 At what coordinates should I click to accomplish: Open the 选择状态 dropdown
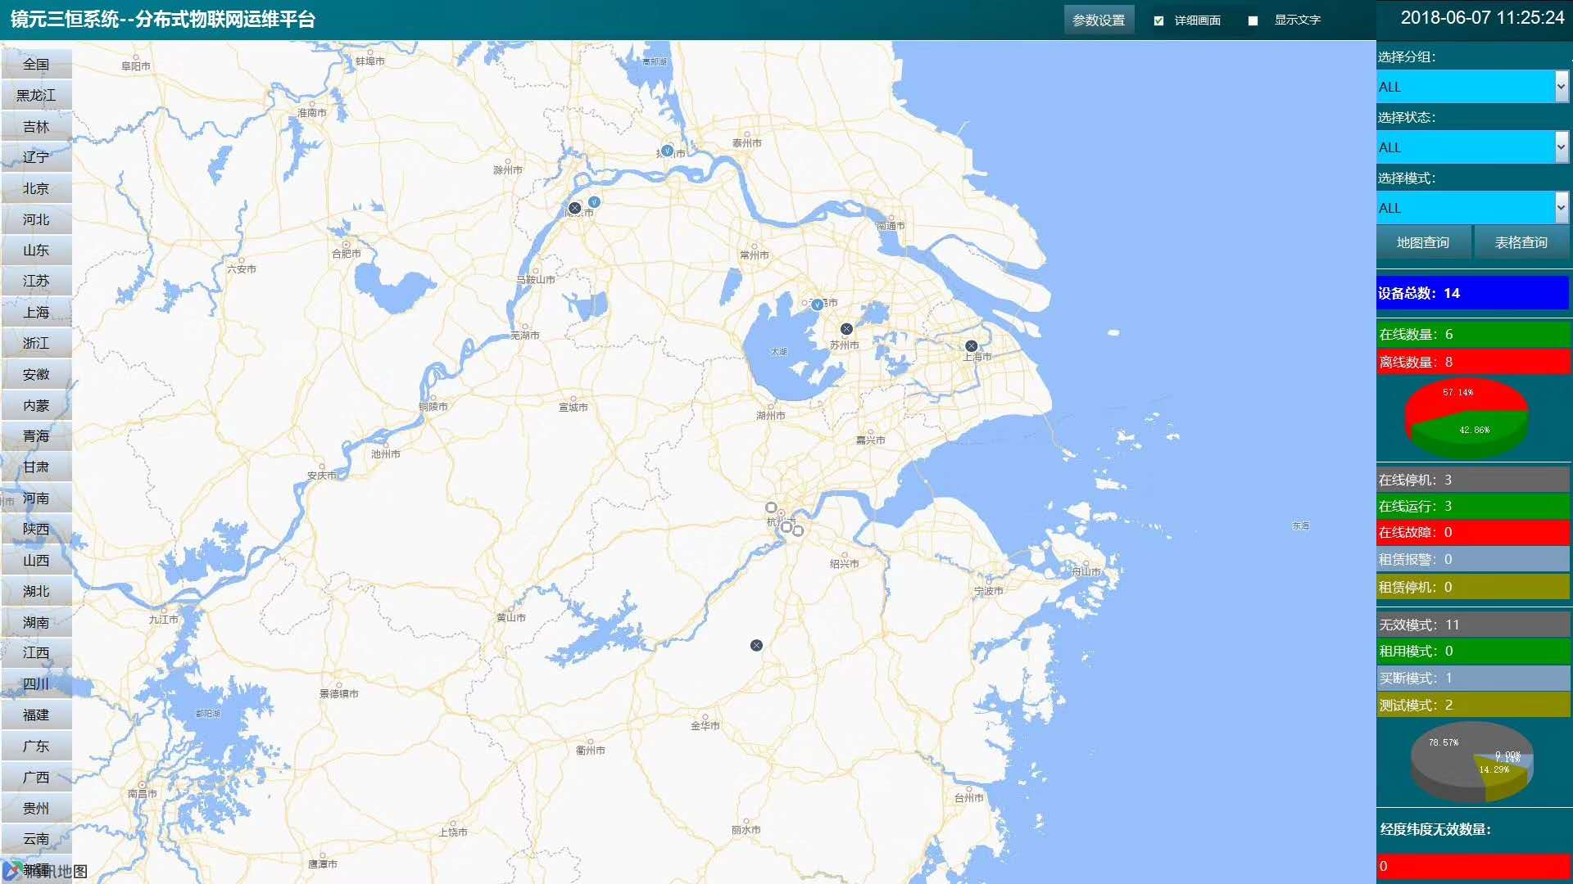pyautogui.click(x=1472, y=147)
